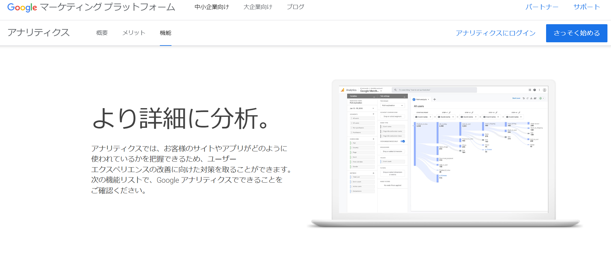Image resolution: width=611 pixels, height=255 pixels.
Task: Select the 機能 tab
Action: pyautogui.click(x=165, y=33)
